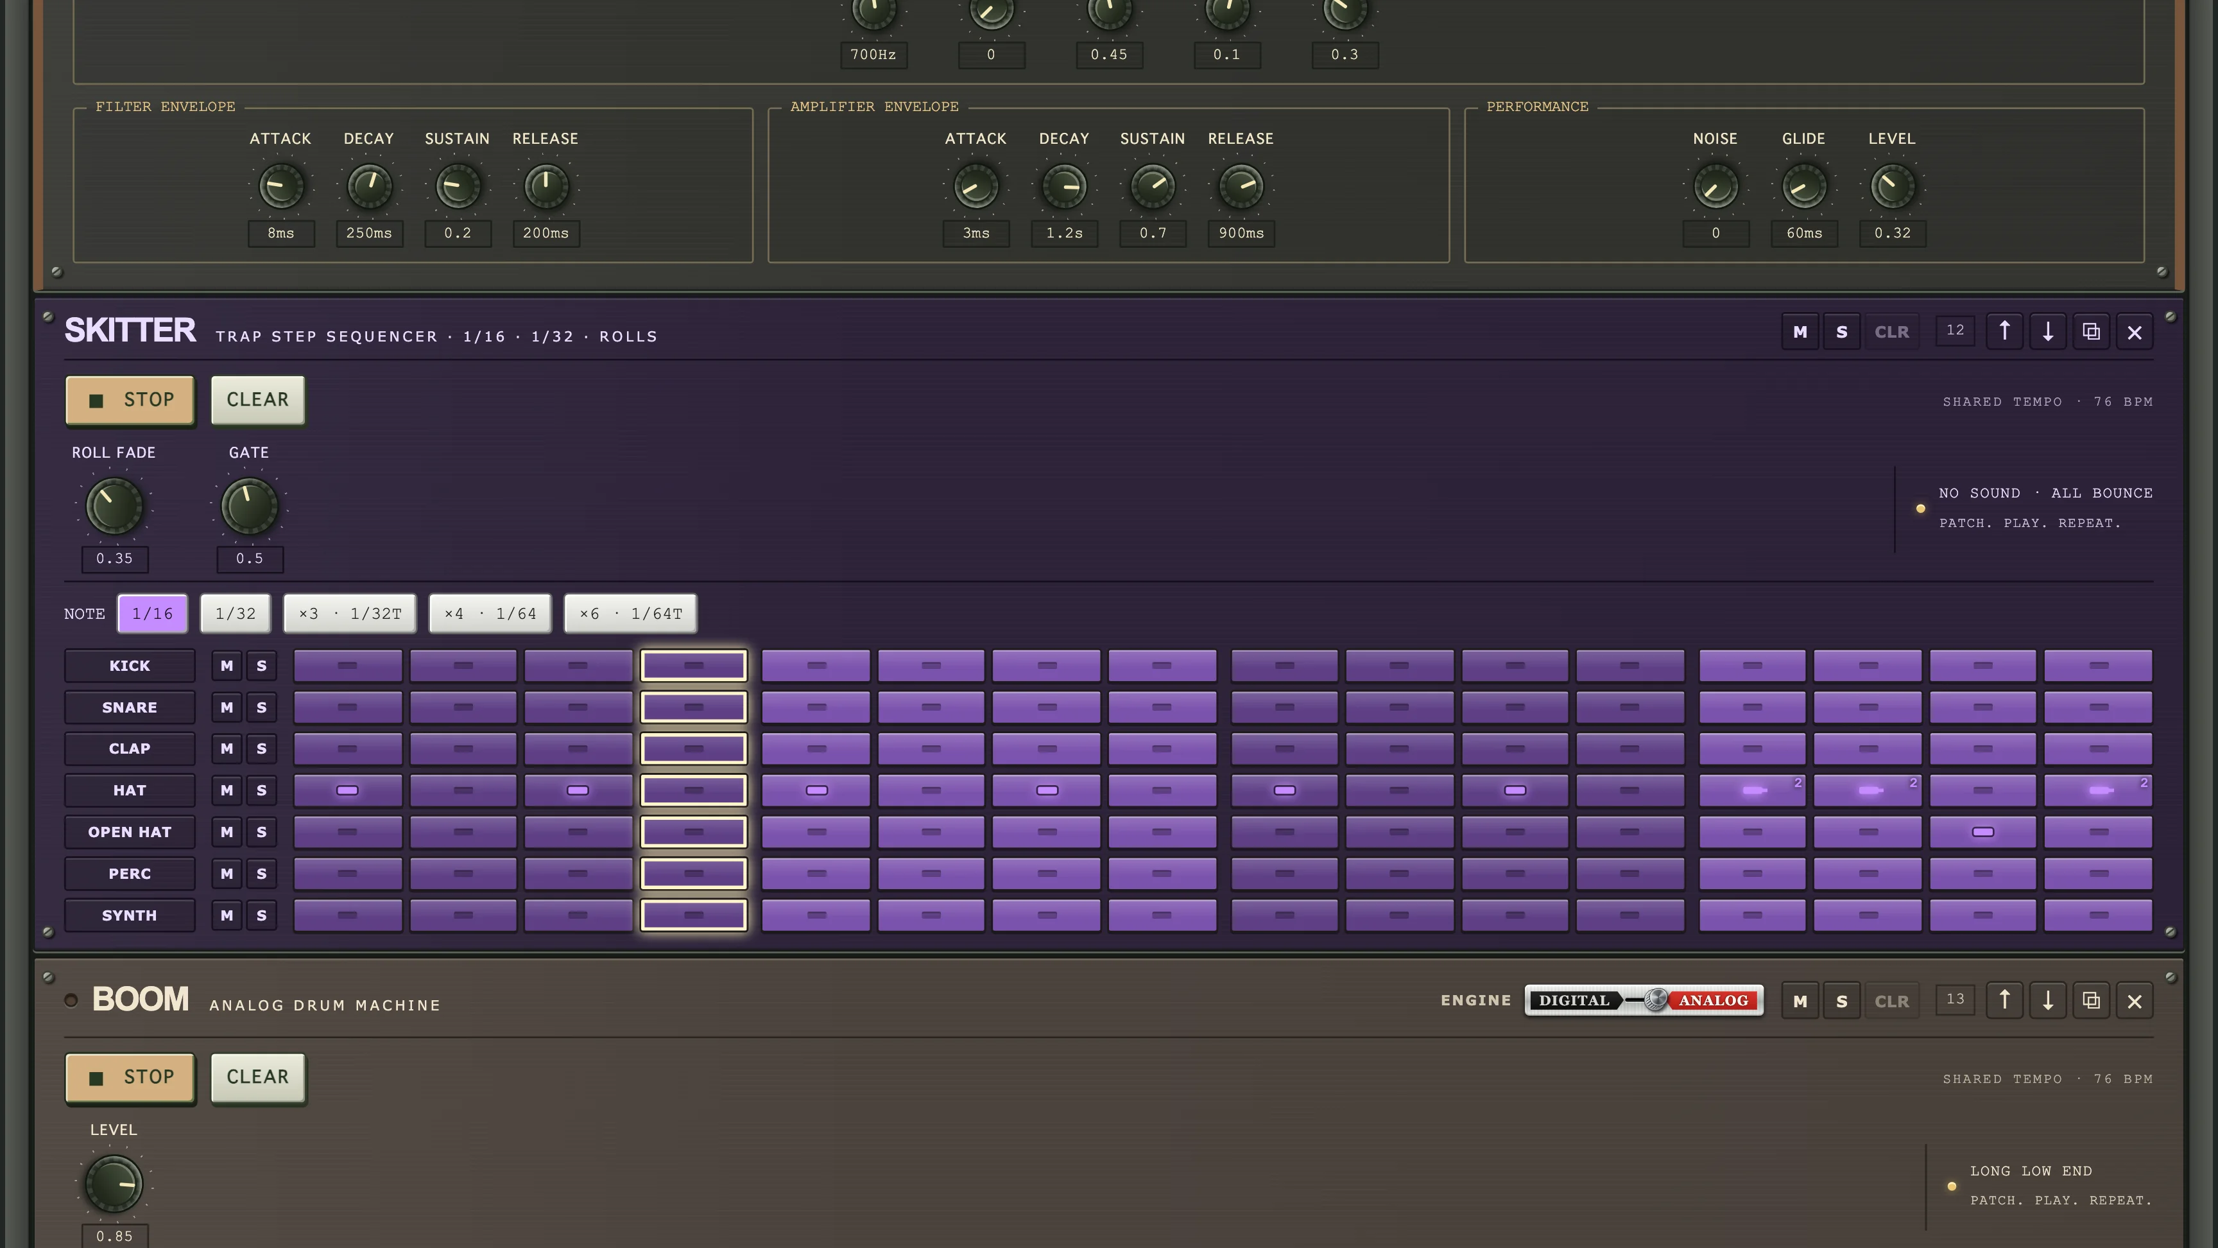Click the Skitter CLR button

click(x=1892, y=332)
